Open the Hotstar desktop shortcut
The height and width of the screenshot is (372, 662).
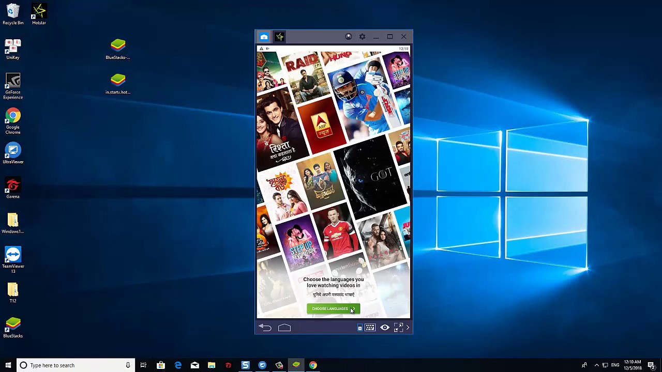39,14
